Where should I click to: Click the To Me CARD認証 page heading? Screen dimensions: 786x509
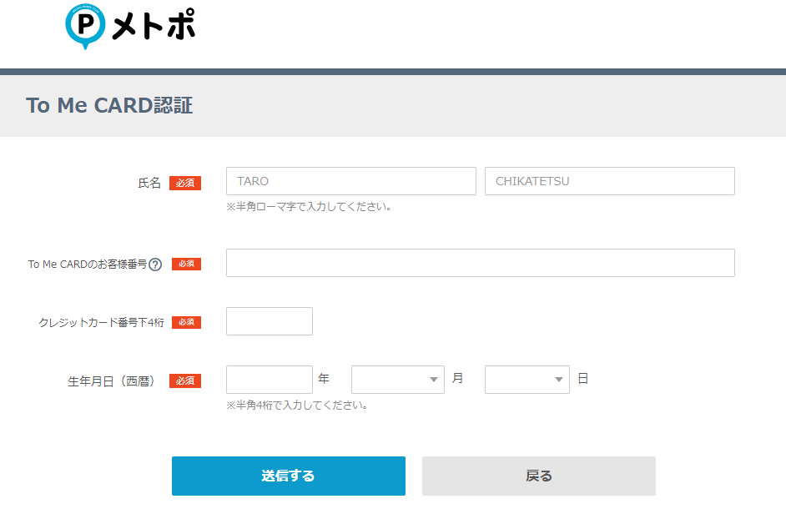point(109,106)
